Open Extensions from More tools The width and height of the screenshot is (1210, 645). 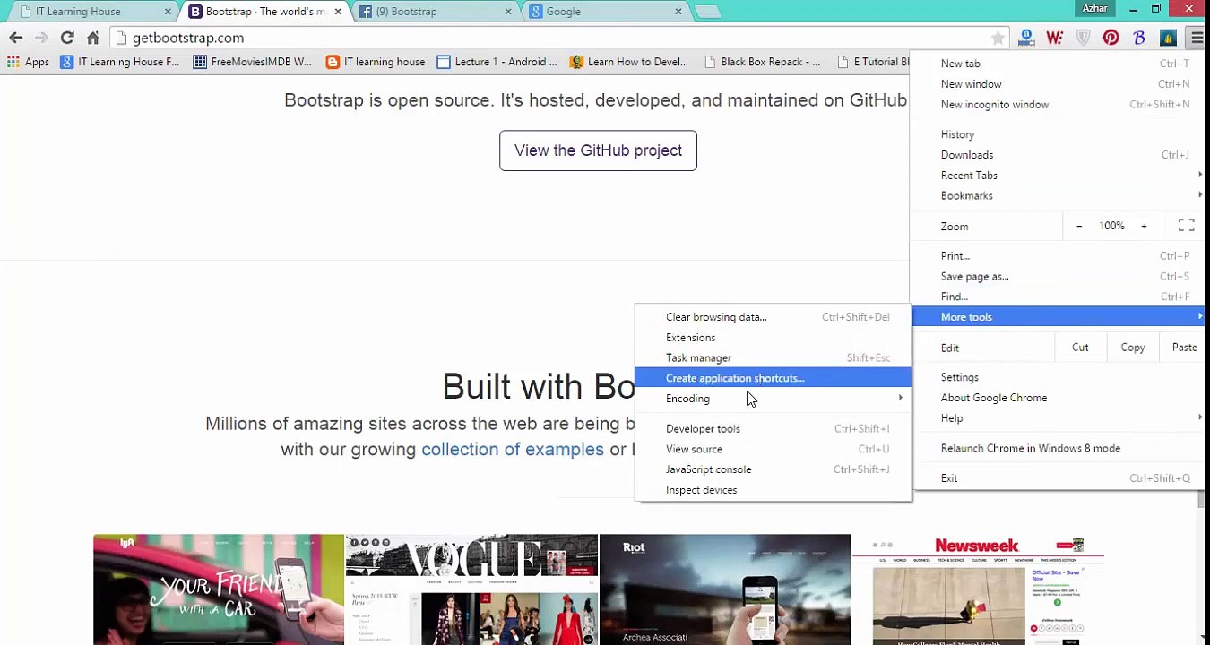pyautogui.click(x=773, y=338)
